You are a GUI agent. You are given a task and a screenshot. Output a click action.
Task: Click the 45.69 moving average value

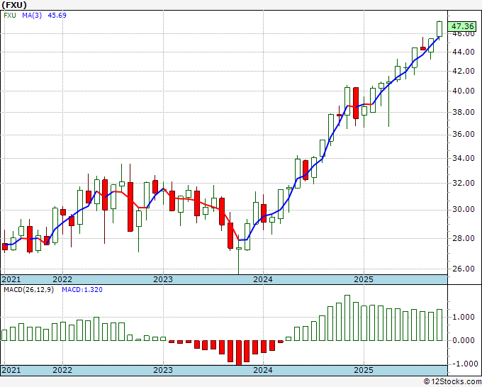tap(57, 16)
